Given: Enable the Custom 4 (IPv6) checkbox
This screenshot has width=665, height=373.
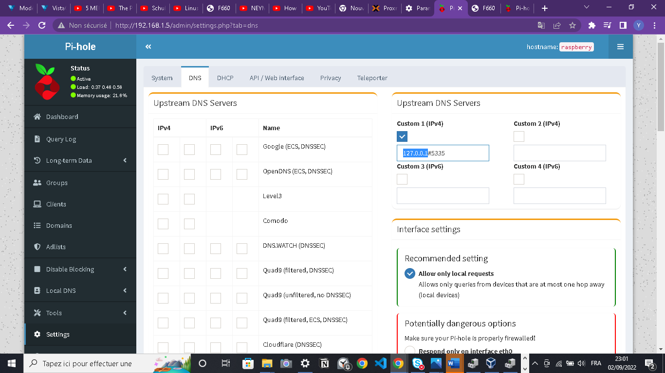Looking at the screenshot, I should coord(519,179).
